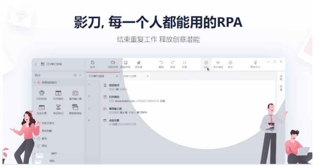
Task: Select the 点击元素 command icon in palette
Action: (x=42, y=107)
